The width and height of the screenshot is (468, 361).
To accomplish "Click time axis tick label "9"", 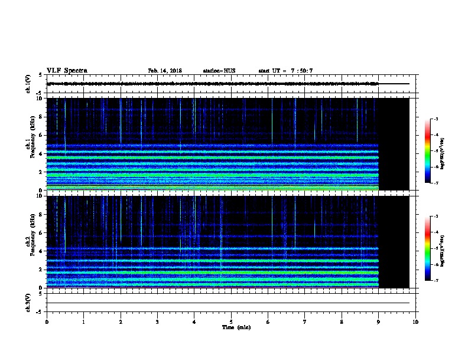I will click(x=378, y=322).
